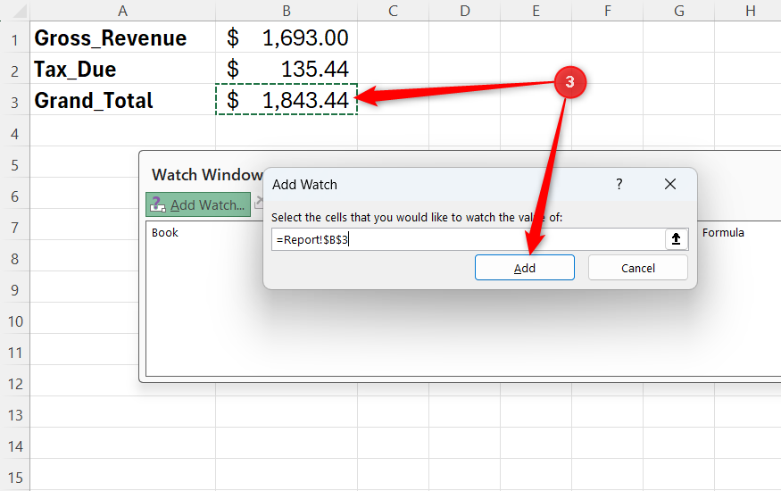Screen dimensions: 781x491
Task: Select the cell with value 1,693.00
Action: (287, 37)
